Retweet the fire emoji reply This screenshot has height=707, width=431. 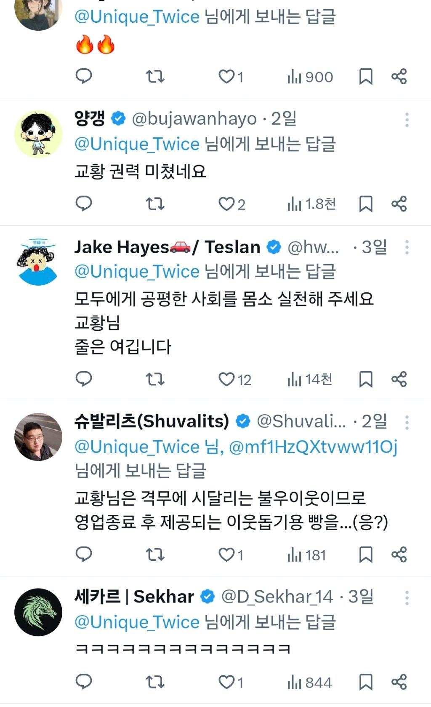tap(155, 77)
